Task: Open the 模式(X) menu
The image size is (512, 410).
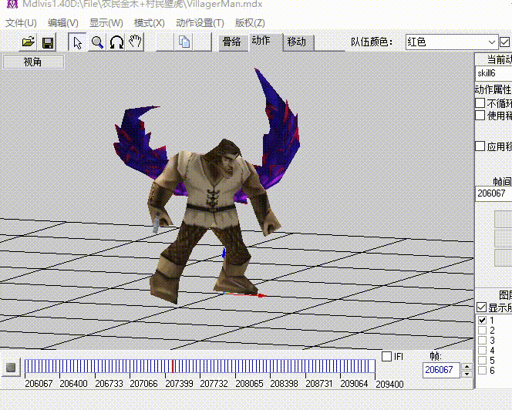Action: (x=150, y=23)
